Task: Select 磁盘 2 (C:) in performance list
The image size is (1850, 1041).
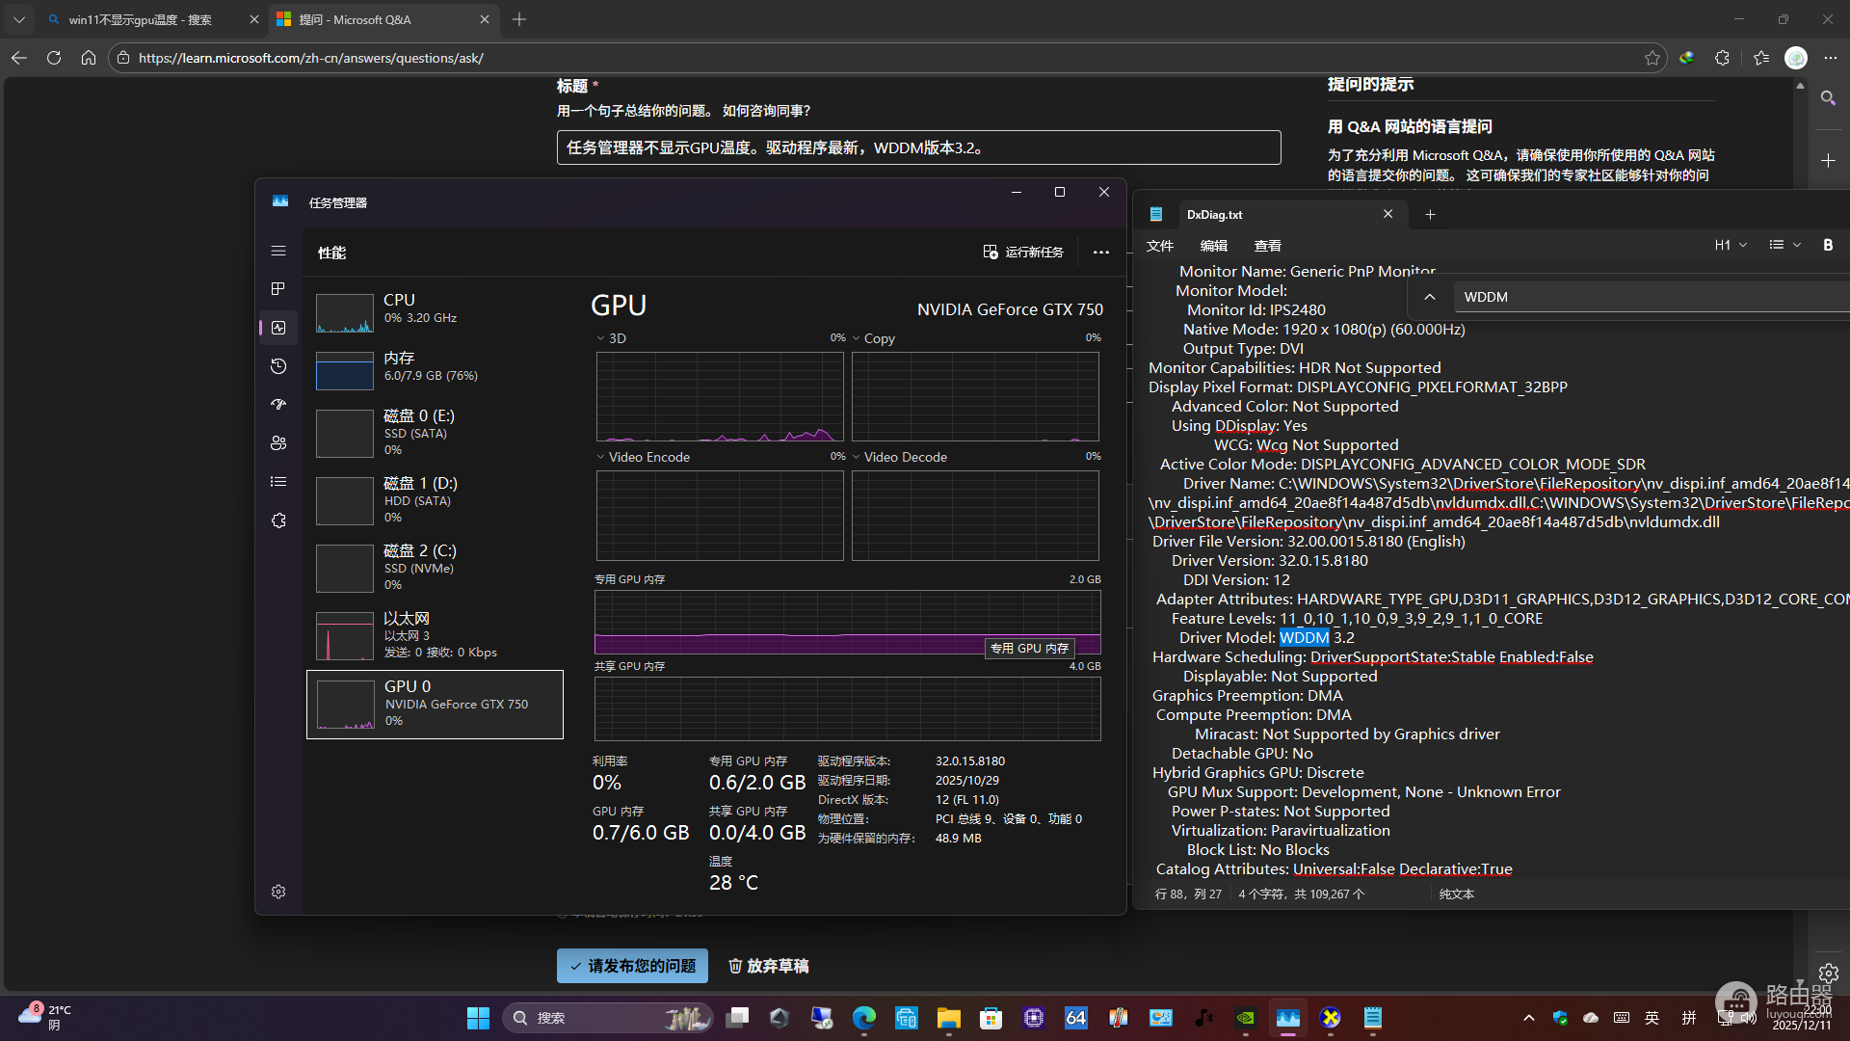Action: pyautogui.click(x=435, y=568)
